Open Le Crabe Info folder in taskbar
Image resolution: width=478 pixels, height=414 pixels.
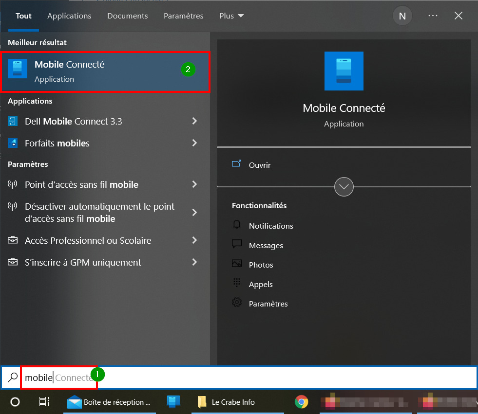tap(226, 402)
